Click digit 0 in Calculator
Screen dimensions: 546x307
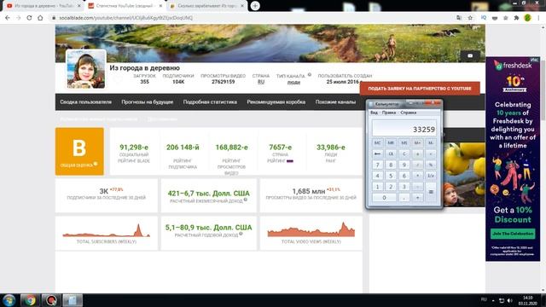(384, 198)
